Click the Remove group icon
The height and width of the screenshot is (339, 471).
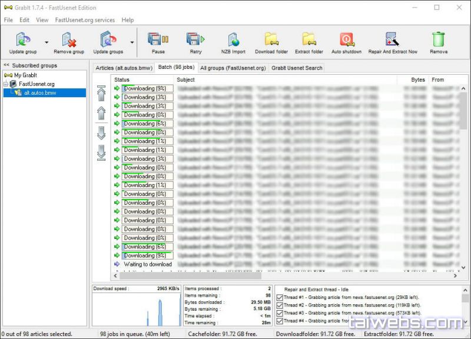69,40
